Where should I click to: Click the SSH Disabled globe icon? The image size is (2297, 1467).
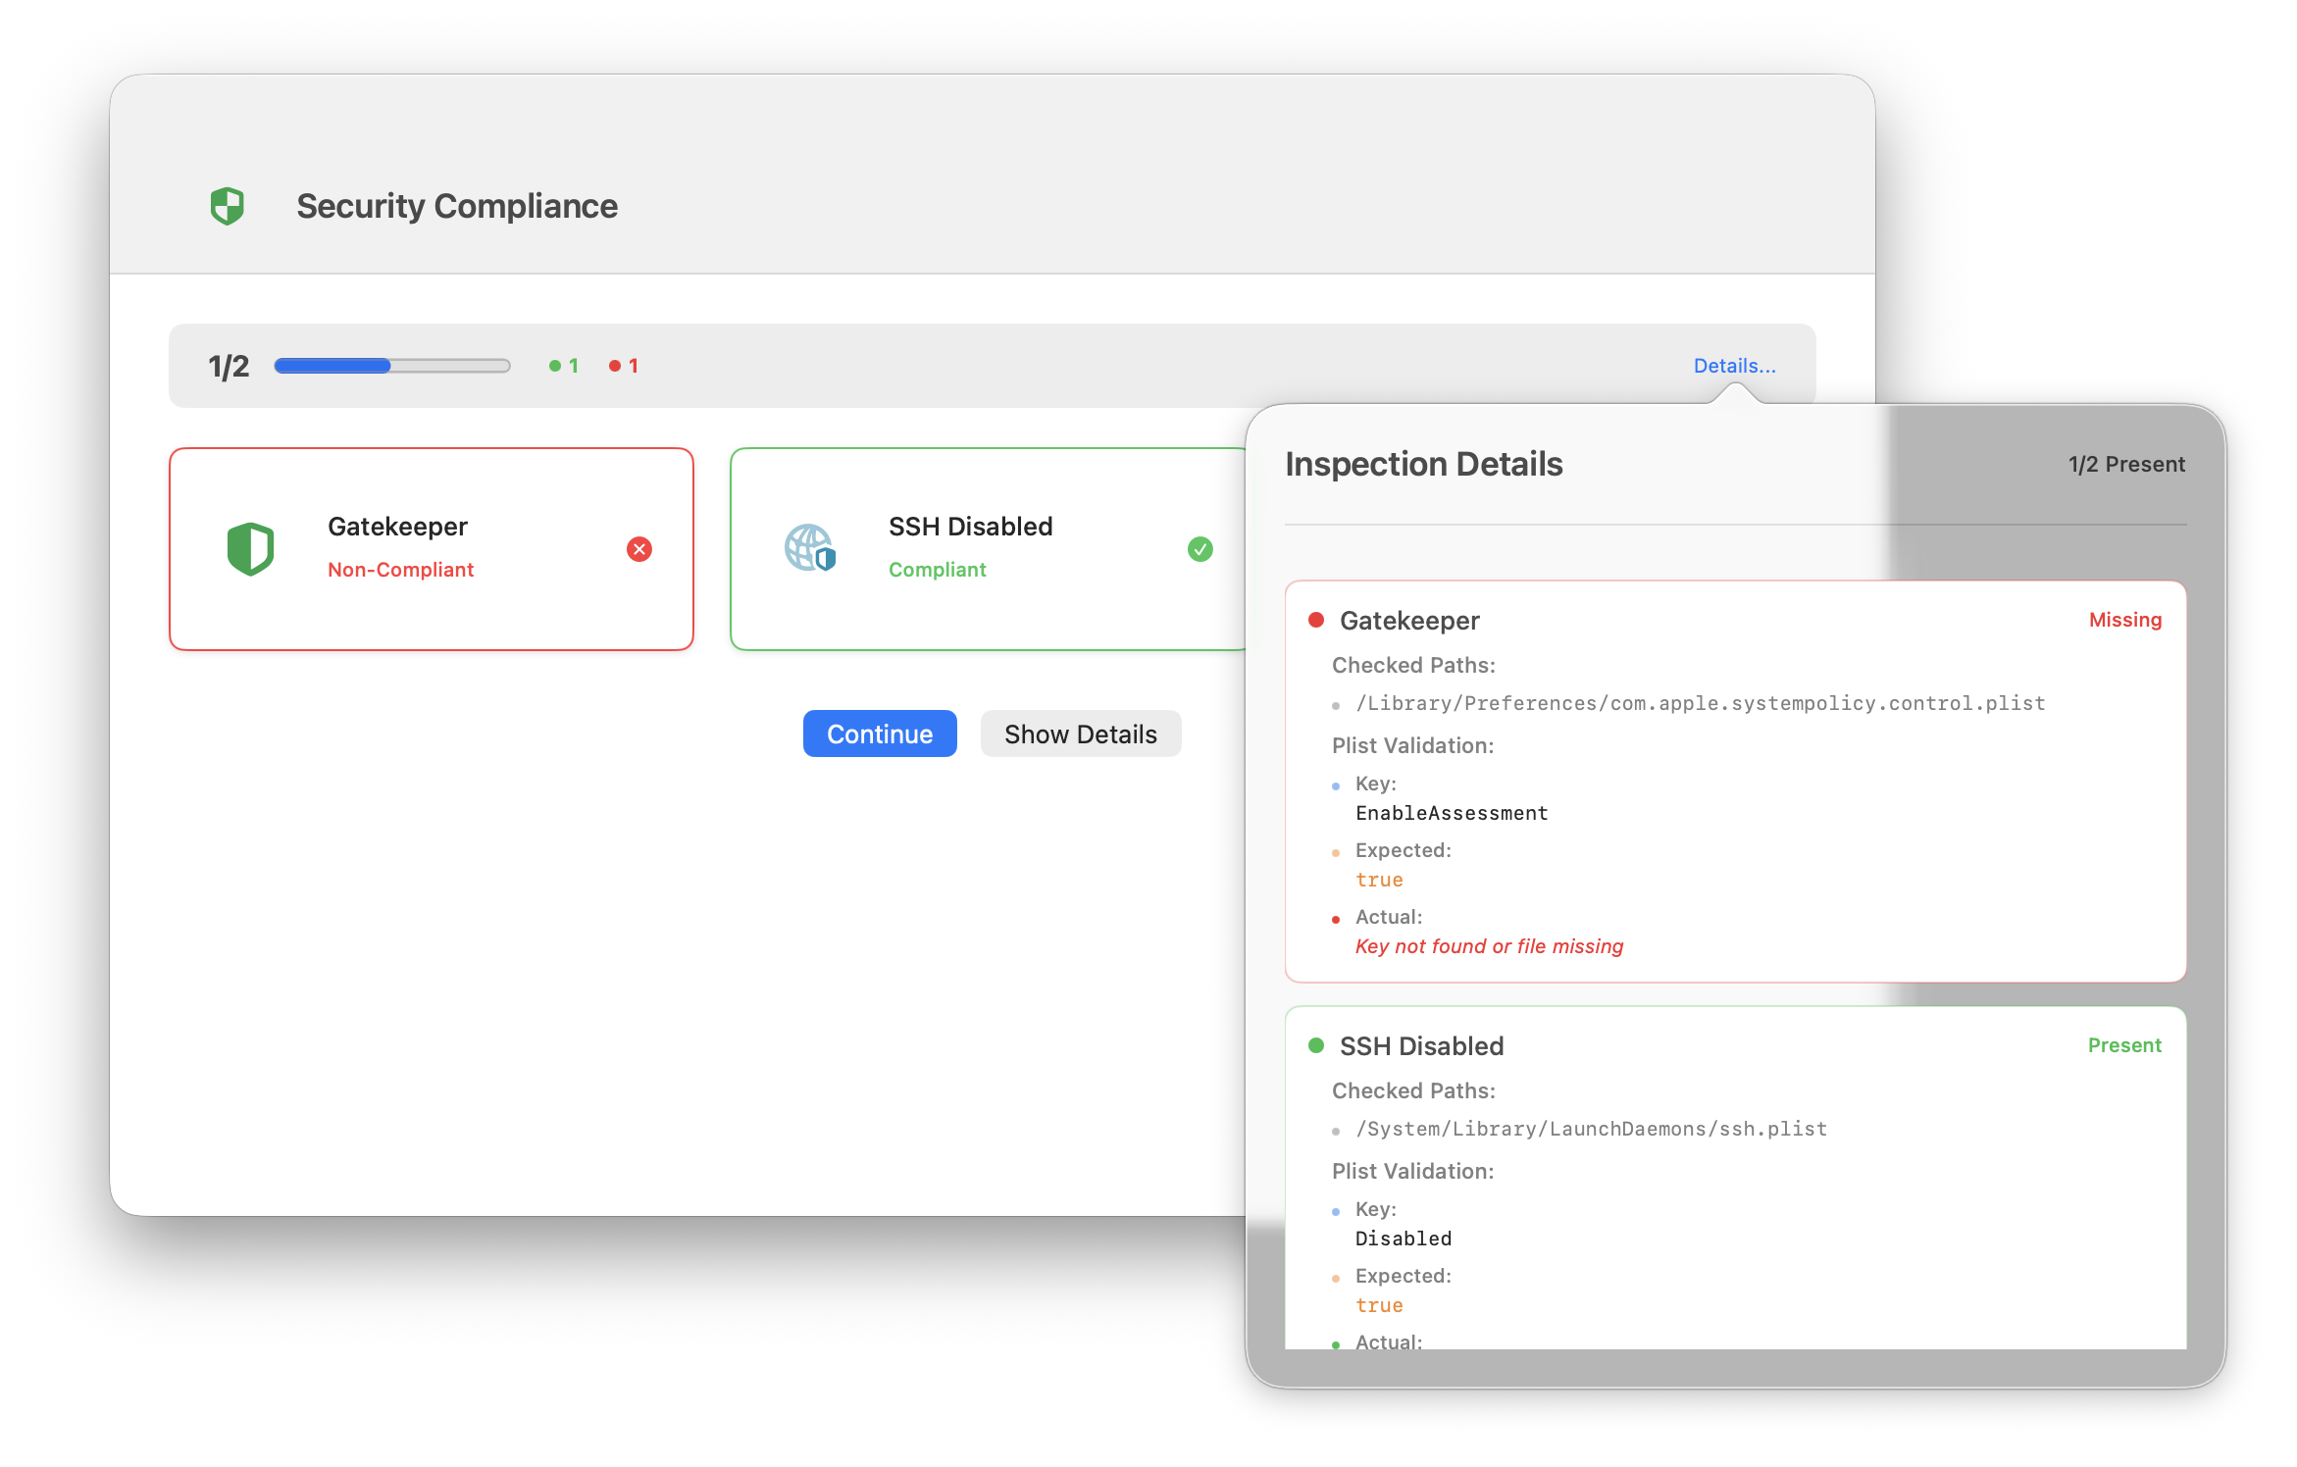(810, 547)
